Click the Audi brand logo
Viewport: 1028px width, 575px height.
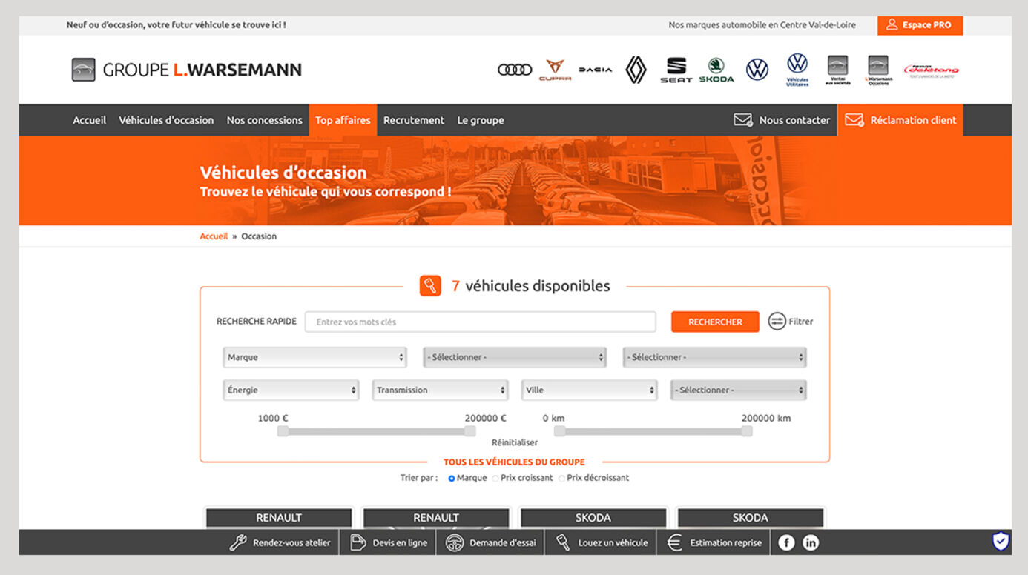tap(515, 70)
